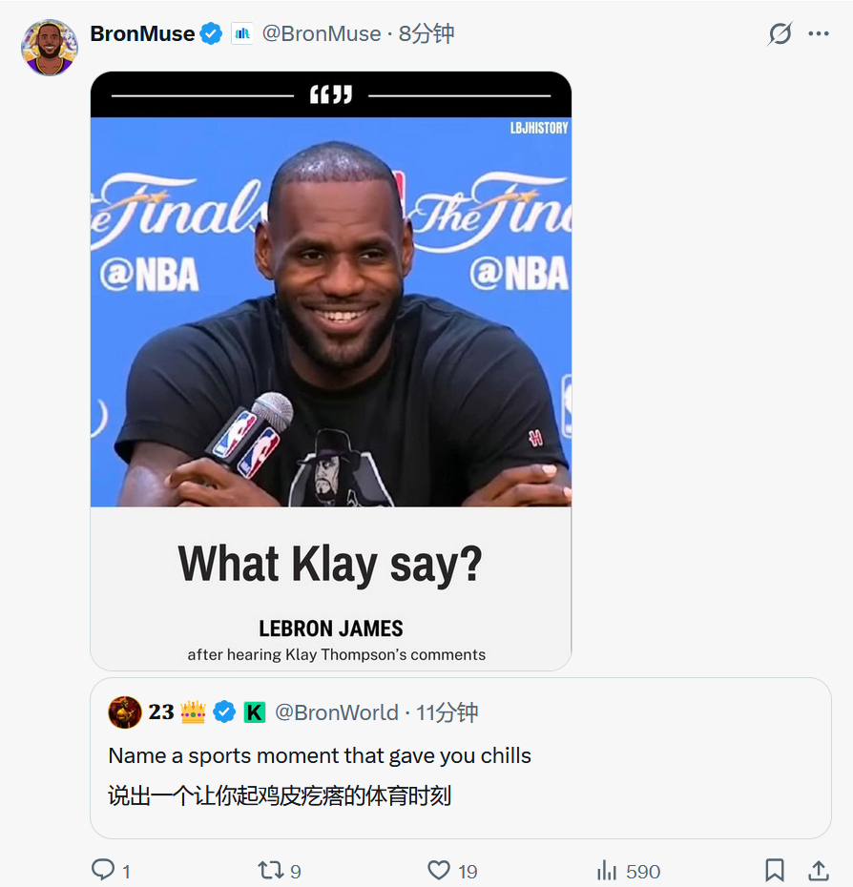Click the share upload icon
853x887 pixels.
[819, 870]
